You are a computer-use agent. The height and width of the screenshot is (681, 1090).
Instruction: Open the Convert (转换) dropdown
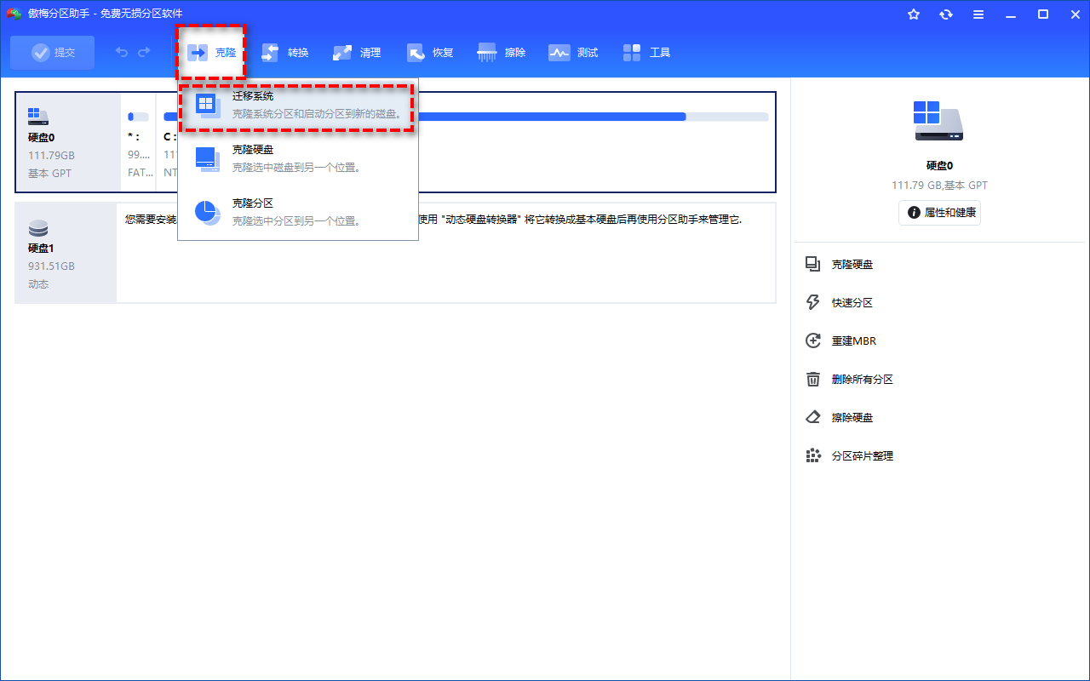[x=284, y=51]
